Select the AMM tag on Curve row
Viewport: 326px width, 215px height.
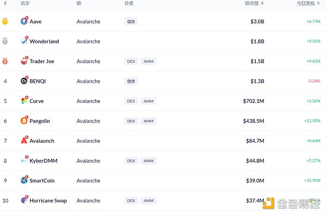click(x=148, y=101)
